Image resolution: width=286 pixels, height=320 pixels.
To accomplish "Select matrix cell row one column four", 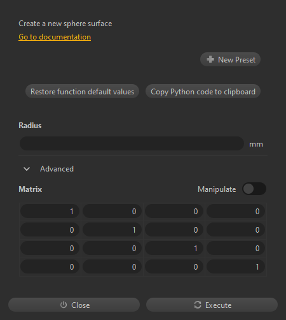I will tap(236, 212).
